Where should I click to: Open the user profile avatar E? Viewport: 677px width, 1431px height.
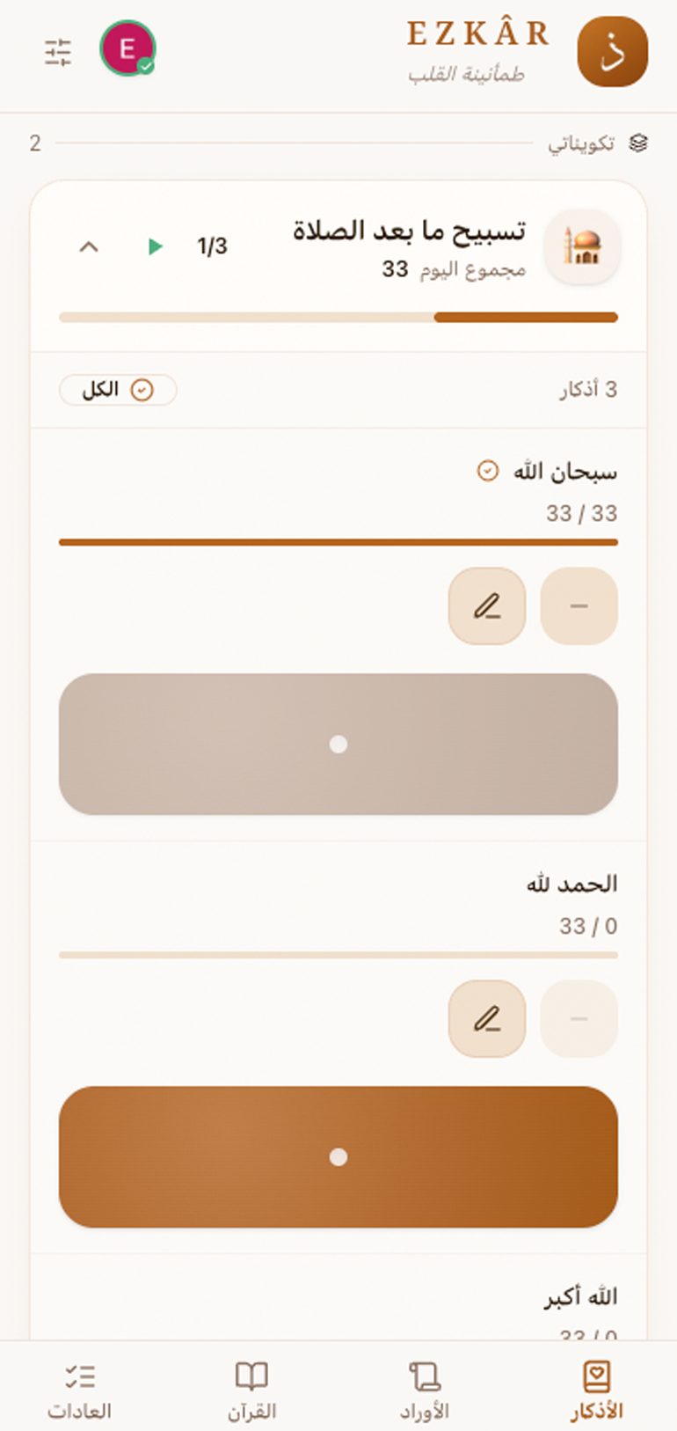pos(128,48)
